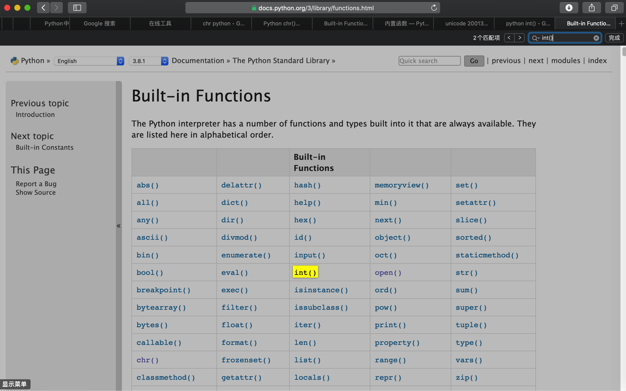The height and width of the screenshot is (391, 626).
Task: Click the share icon in toolbar
Action: point(592,8)
